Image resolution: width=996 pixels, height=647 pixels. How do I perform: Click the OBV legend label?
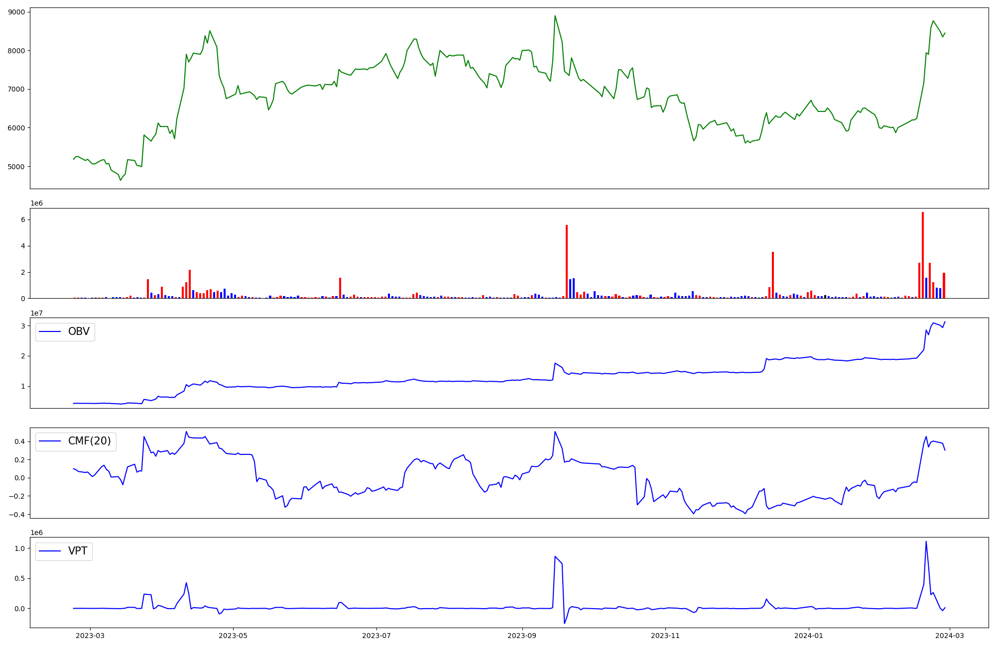(79, 331)
